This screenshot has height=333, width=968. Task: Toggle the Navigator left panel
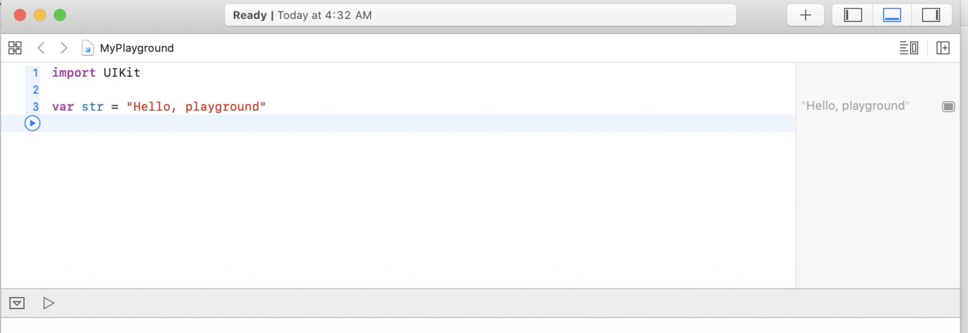pyautogui.click(x=853, y=16)
